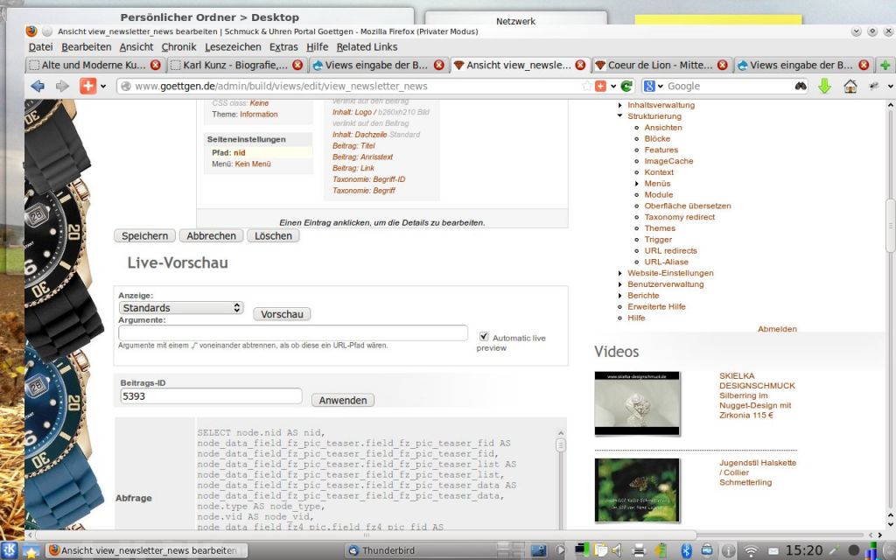Click the Speichern button

[144, 235]
